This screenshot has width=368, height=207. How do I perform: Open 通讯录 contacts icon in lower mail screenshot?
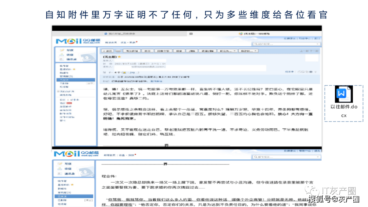tap(60, 174)
